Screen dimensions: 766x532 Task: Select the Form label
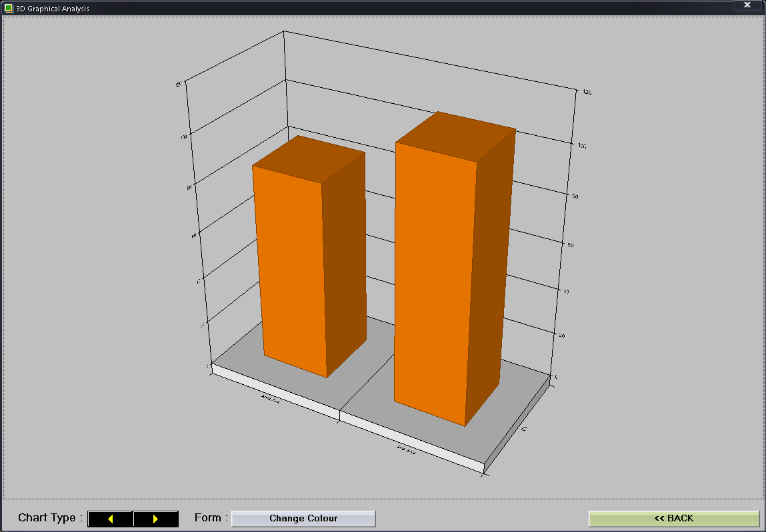click(211, 518)
